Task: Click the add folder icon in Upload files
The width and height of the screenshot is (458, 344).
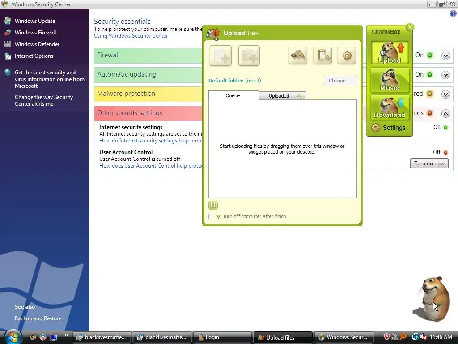Action: pyautogui.click(x=249, y=56)
